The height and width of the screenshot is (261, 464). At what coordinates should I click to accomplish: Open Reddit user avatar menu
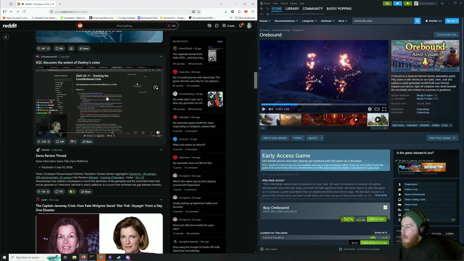coord(249,26)
